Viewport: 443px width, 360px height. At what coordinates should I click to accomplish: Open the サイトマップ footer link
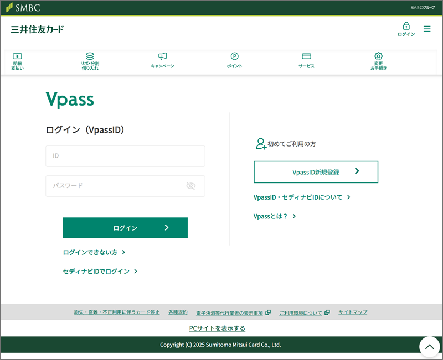353,312
